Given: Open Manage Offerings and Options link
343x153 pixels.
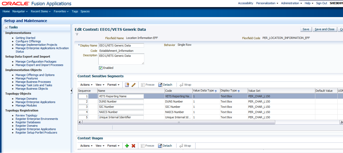Looking at the screenshot, I should coord(35,75).
